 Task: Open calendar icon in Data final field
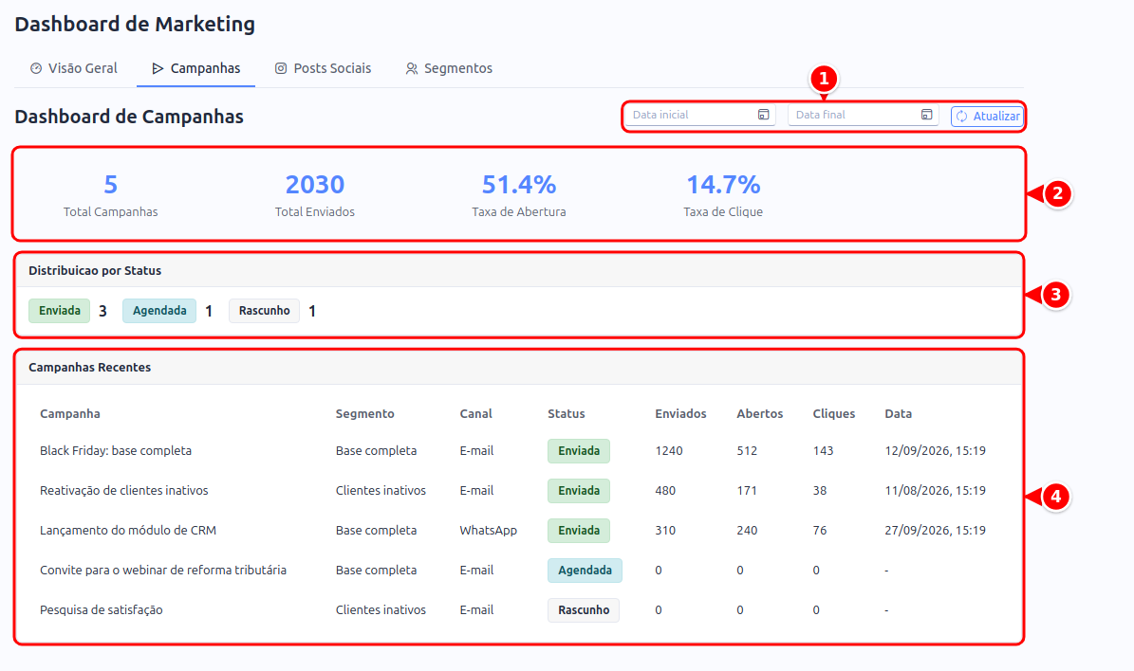[926, 115]
